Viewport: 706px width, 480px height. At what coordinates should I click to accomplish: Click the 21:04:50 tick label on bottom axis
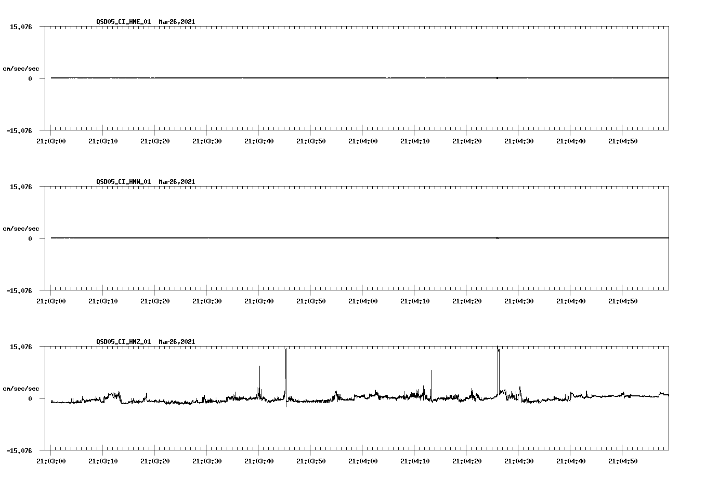623,460
